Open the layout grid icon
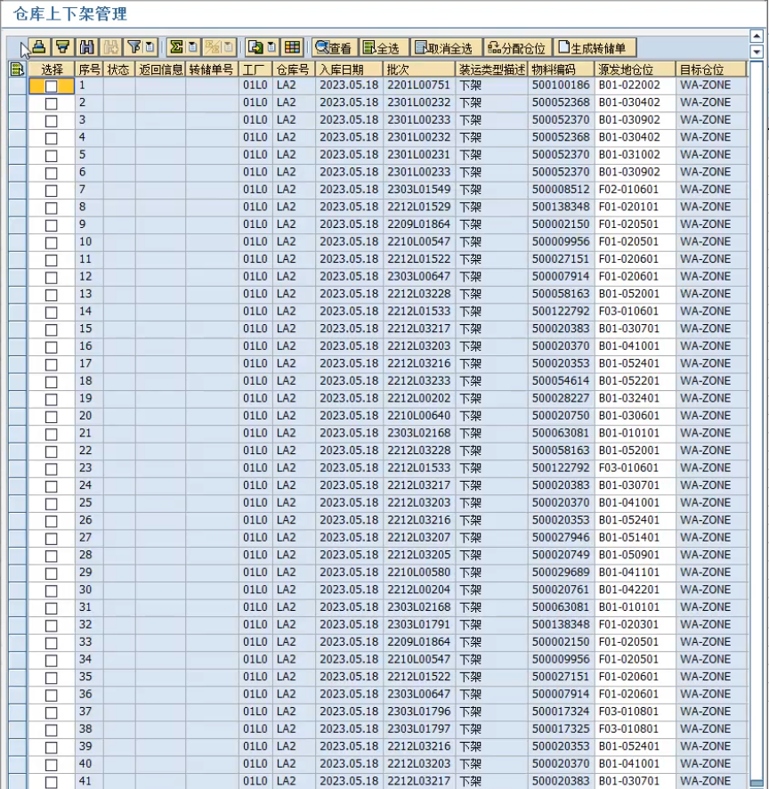The width and height of the screenshot is (769, 789). coord(292,48)
